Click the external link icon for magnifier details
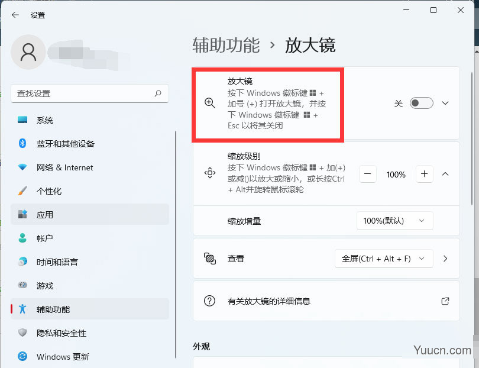This screenshot has height=368, width=479. coord(445,301)
